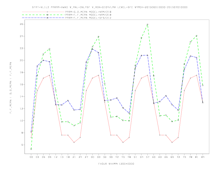Screen dimensions: 221x171
Task: Click y-axis tick label 20
Action: click(x=21, y=60)
